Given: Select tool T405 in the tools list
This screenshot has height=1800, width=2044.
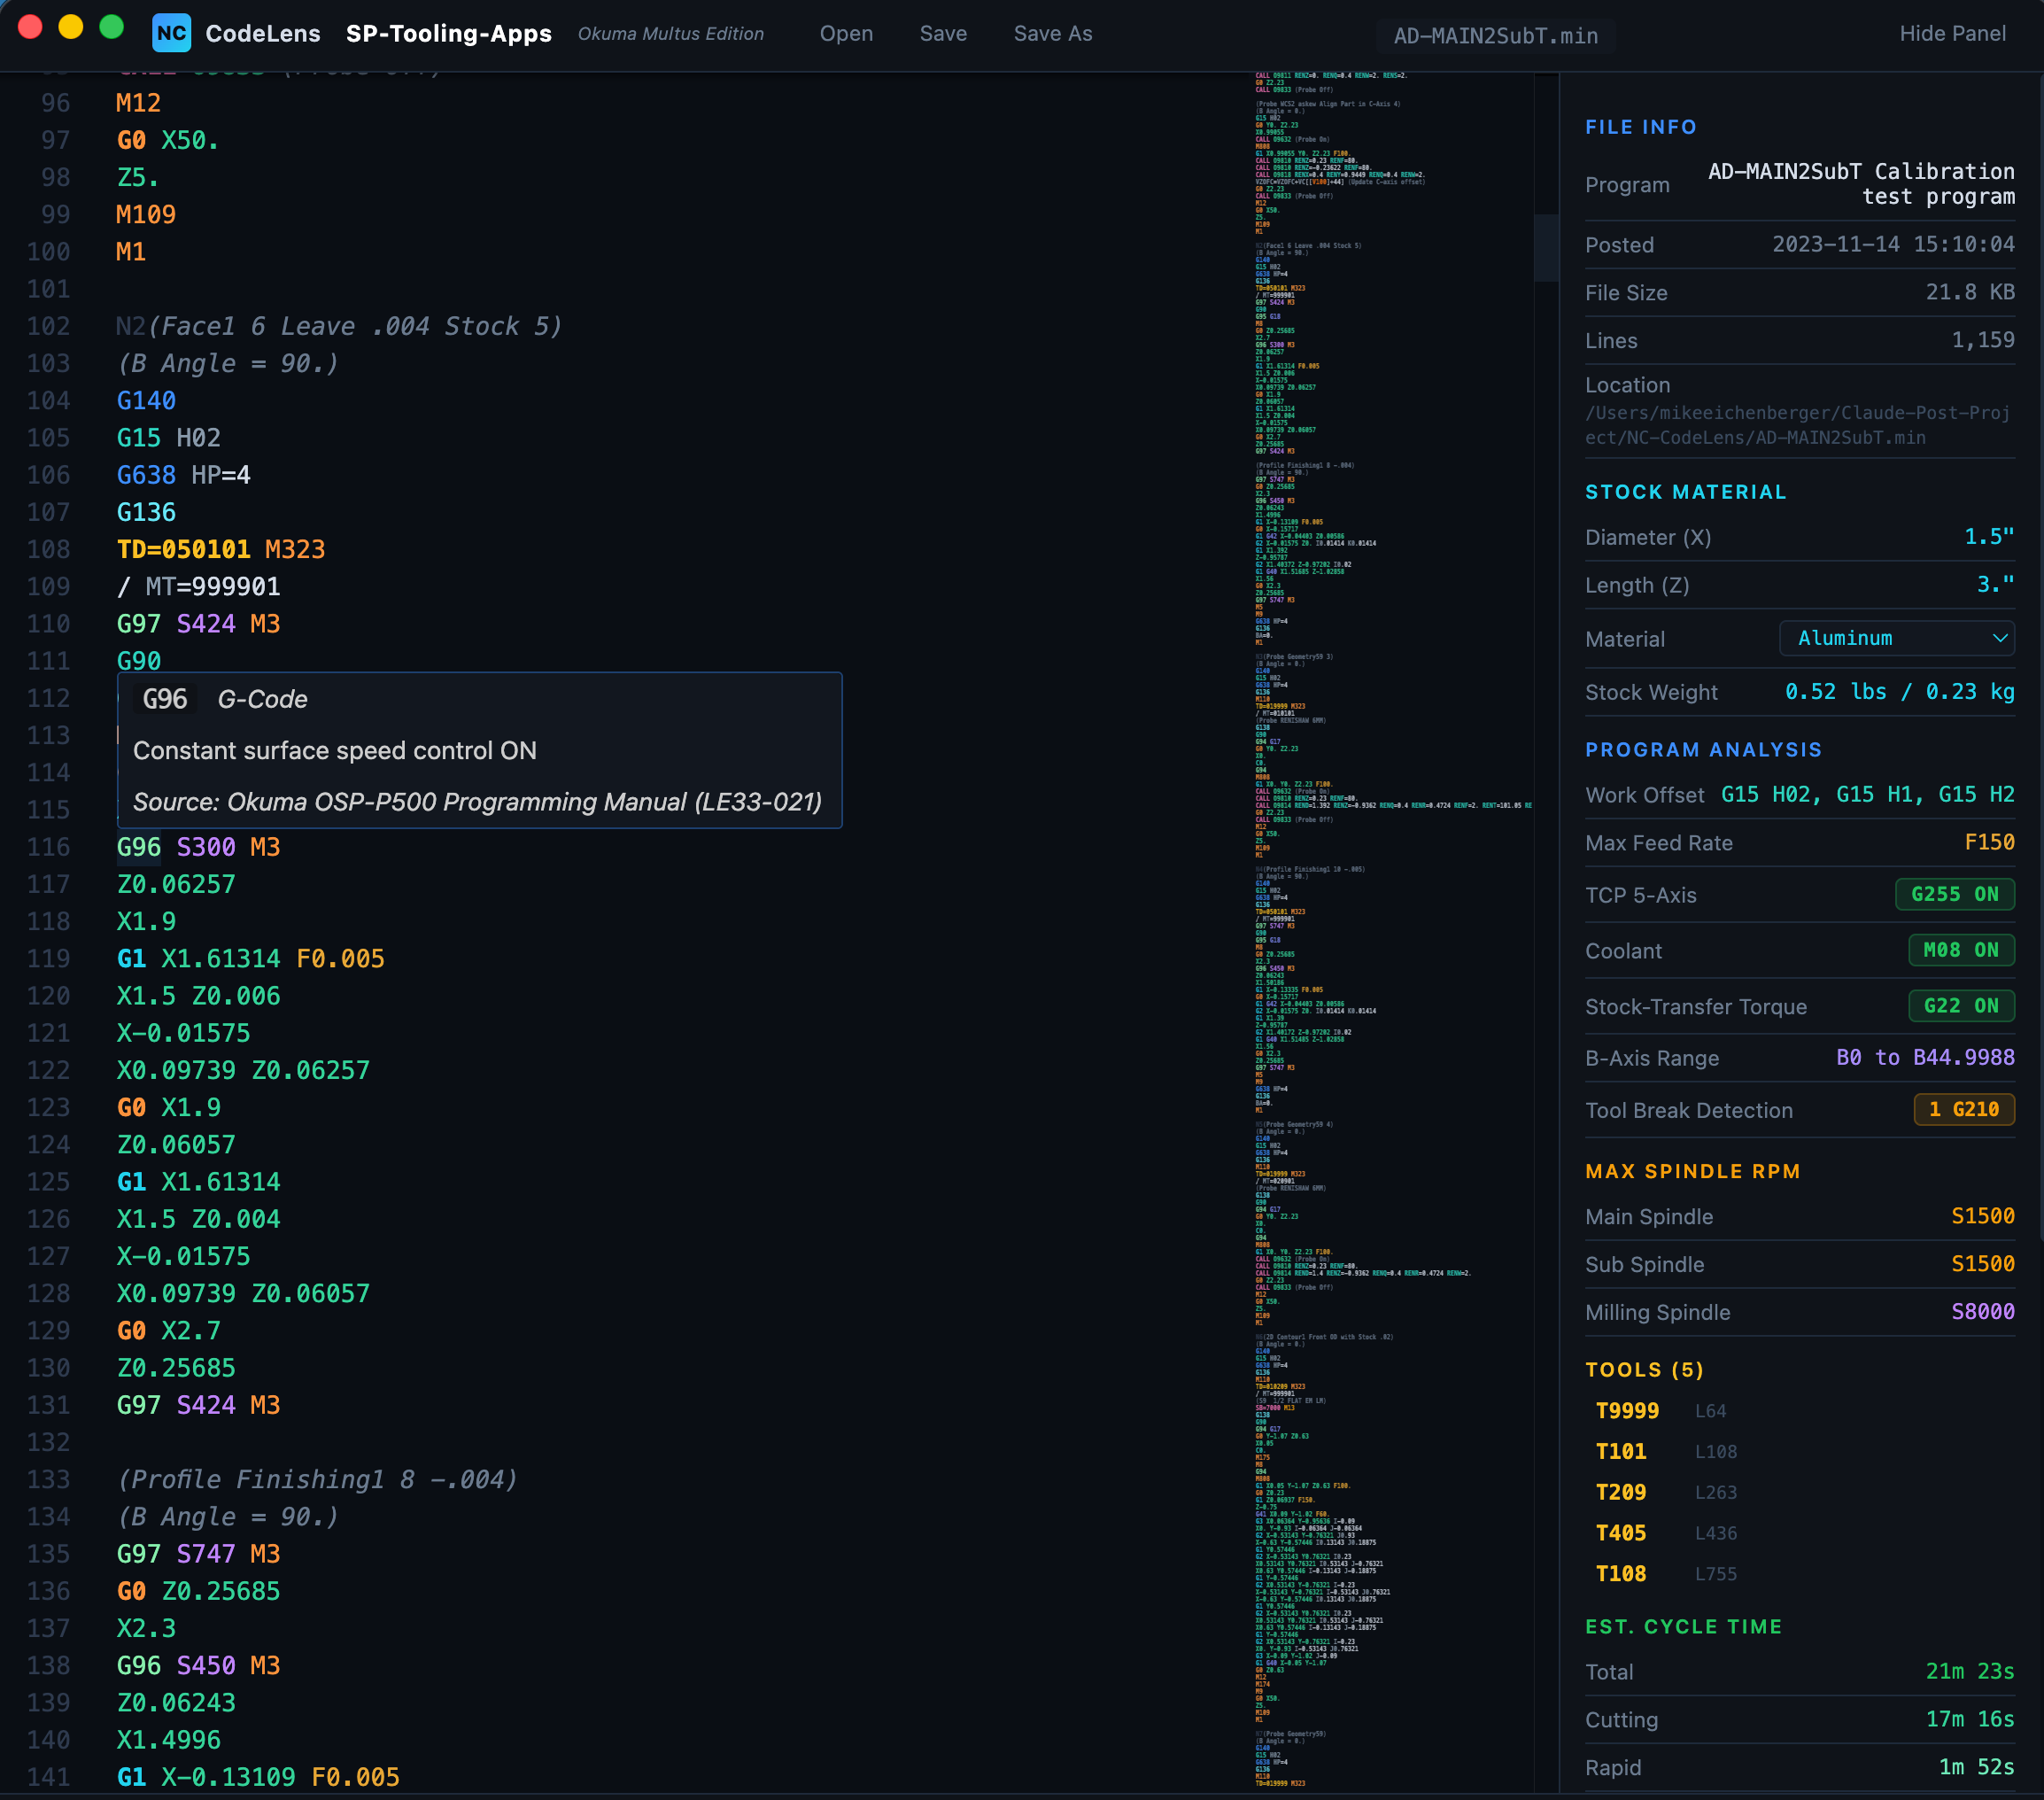Looking at the screenshot, I should [x=1621, y=1533].
